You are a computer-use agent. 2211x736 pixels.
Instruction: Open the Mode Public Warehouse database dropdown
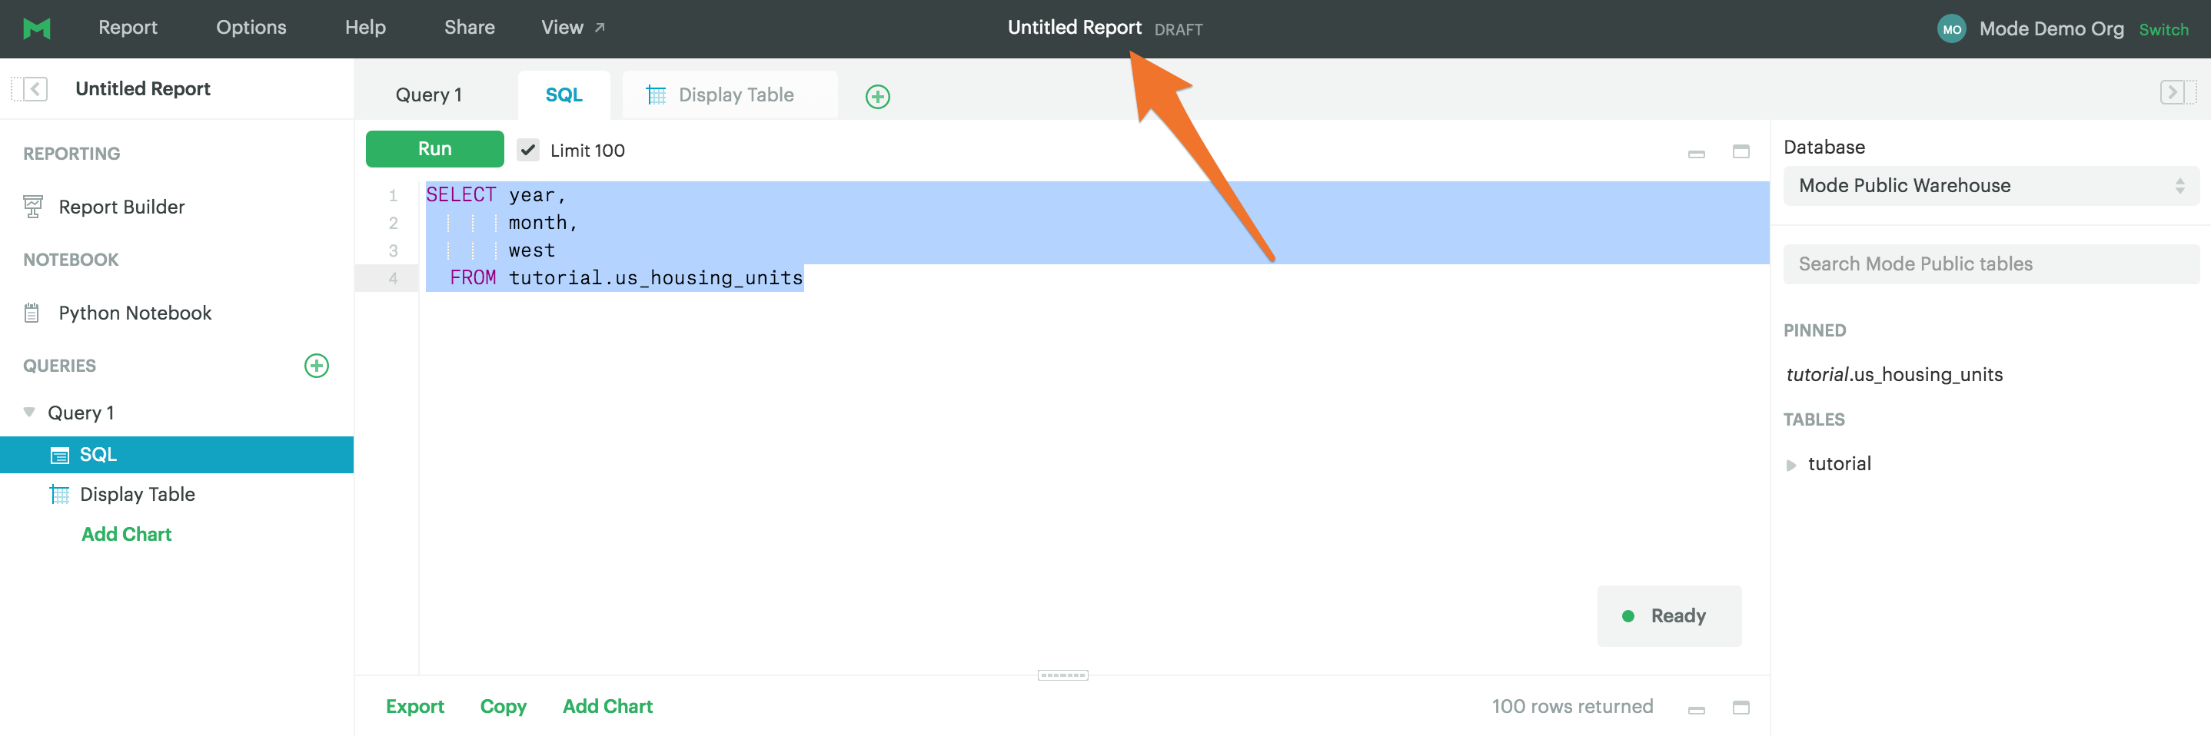pos(1990,185)
